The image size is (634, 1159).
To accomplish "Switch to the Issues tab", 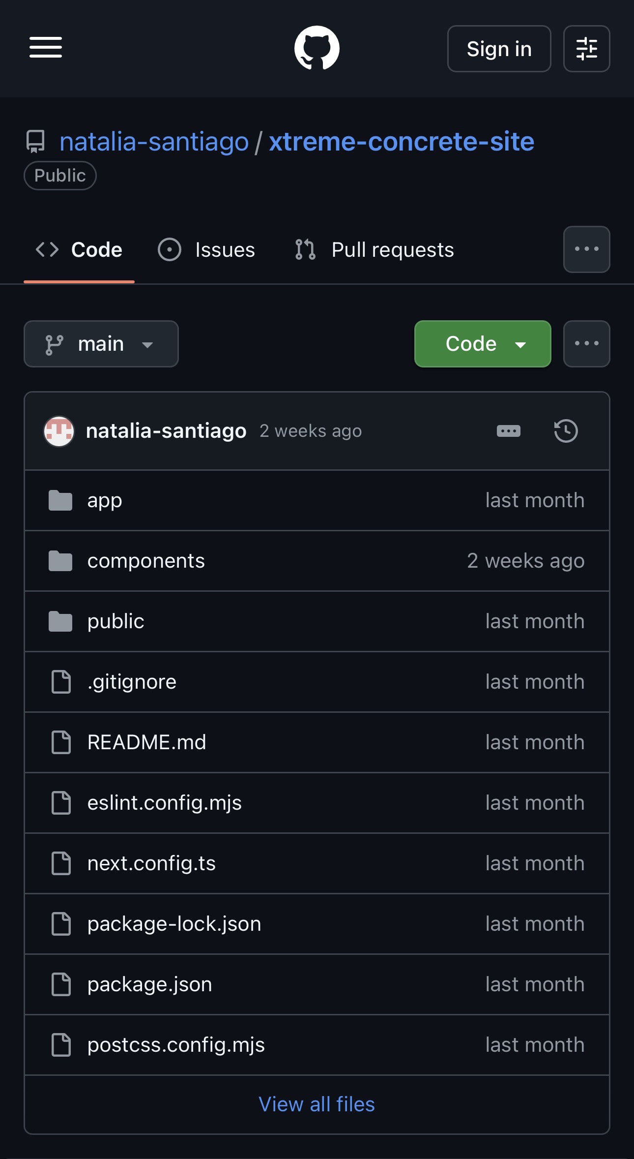I will pos(207,250).
